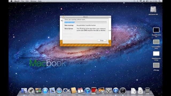171x96 pixels.
Task: Click the menu bar clock
Action: coord(153,1)
